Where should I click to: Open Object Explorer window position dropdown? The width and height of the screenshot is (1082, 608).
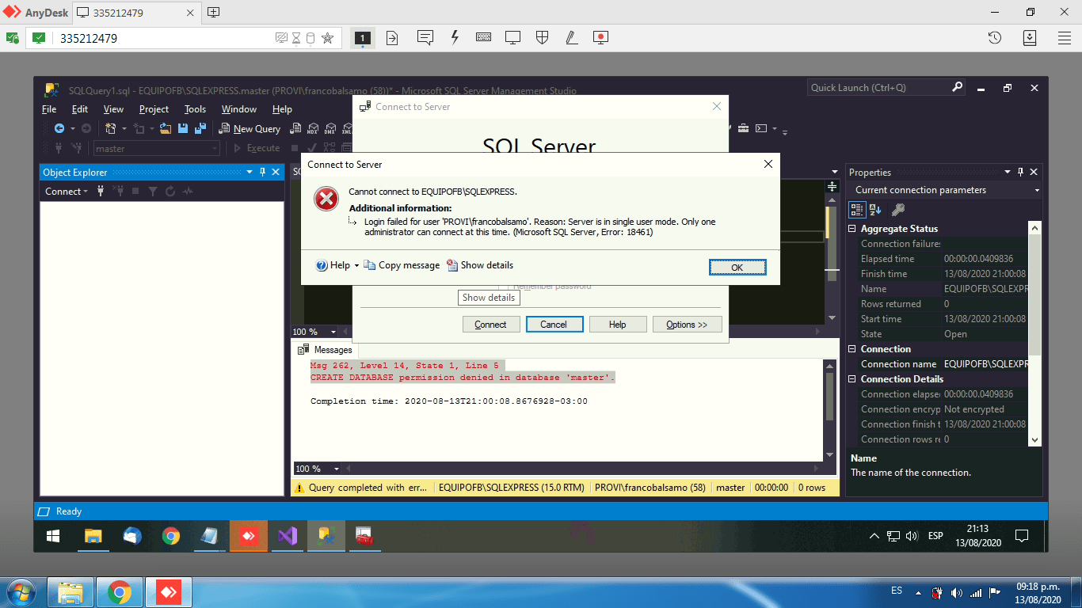(250, 172)
